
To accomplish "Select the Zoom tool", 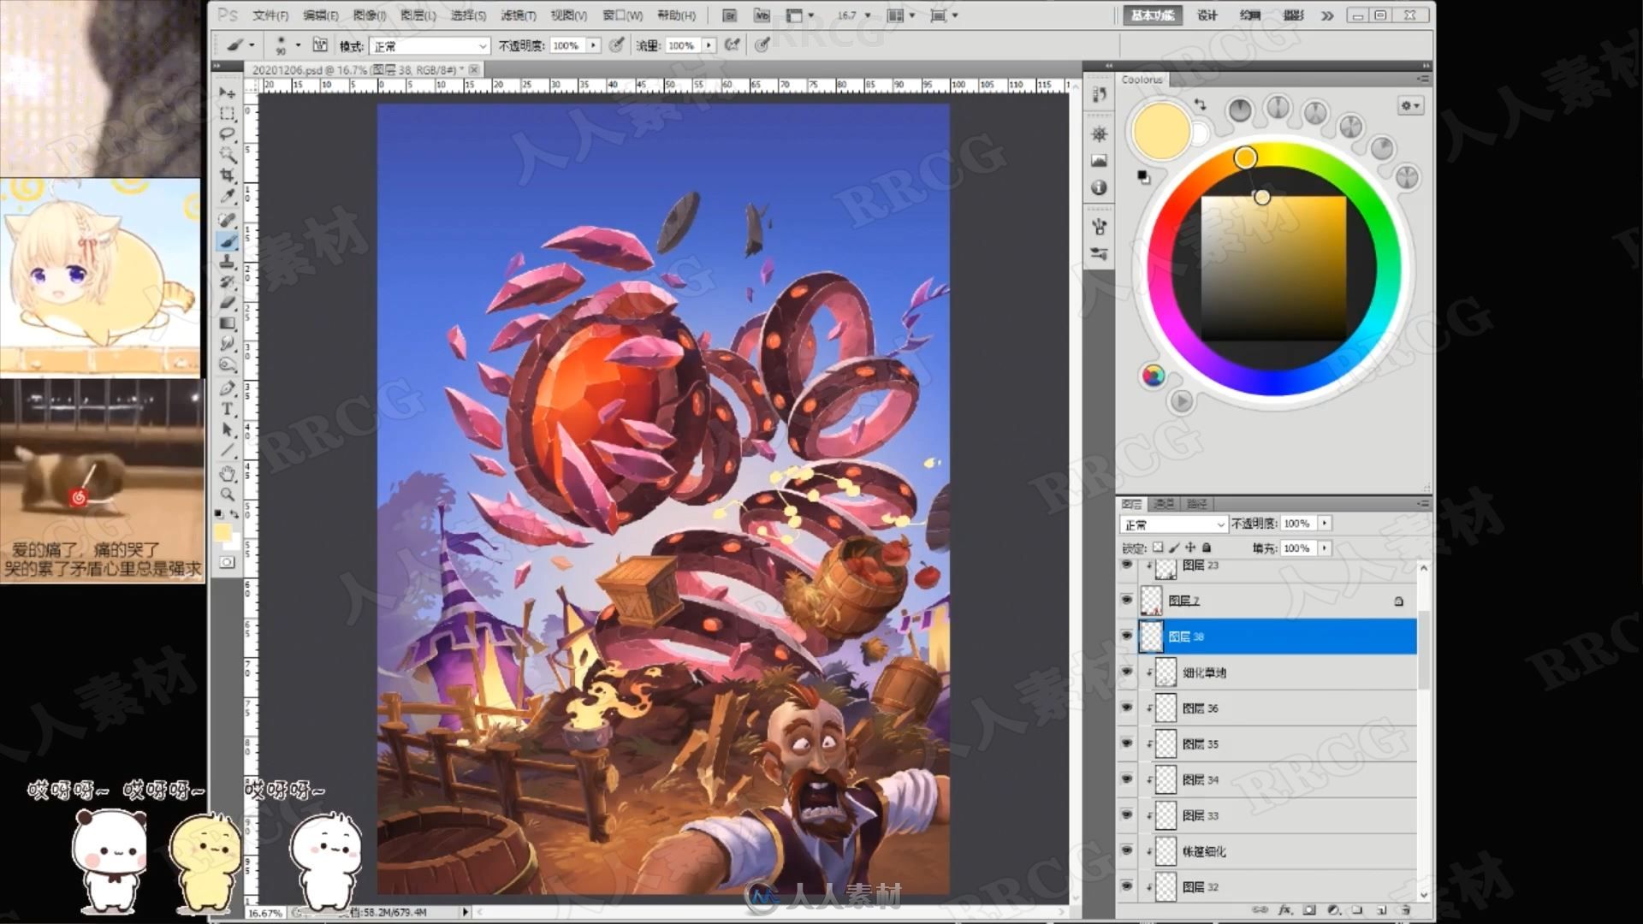I will tap(228, 495).
